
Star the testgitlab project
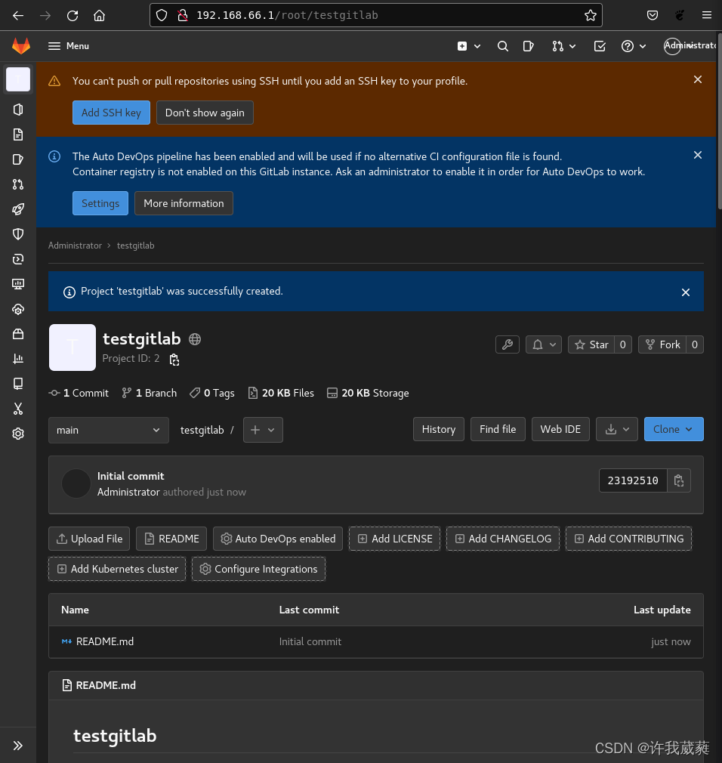(591, 344)
